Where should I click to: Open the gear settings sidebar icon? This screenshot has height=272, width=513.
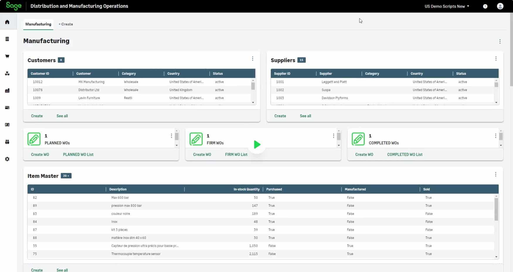point(7,159)
